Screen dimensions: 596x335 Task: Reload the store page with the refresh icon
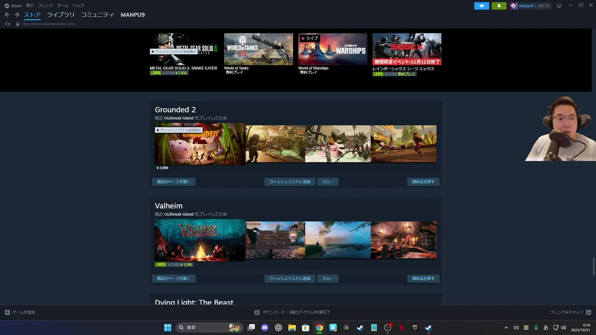(x=7, y=24)
